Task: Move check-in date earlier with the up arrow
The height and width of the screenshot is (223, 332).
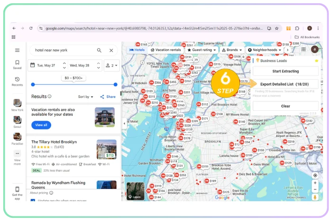Action: pos(64,63)
